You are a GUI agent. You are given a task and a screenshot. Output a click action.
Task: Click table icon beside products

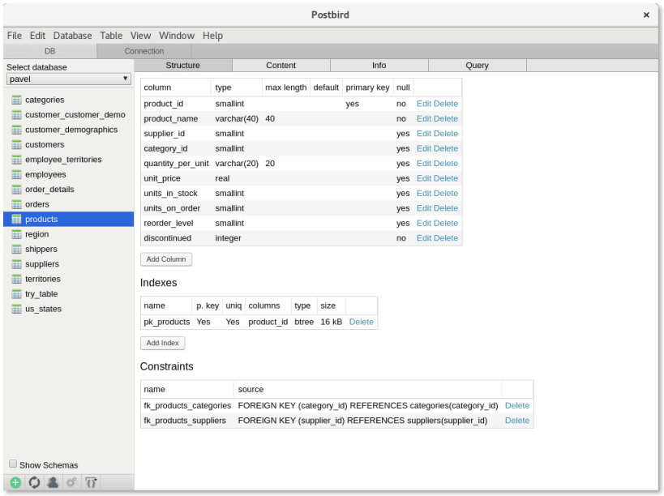pyautogui.click(x=16, y=219)
